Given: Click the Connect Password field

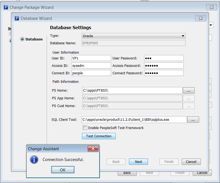Looking at the screenshot, I should [x=164, y=73].
